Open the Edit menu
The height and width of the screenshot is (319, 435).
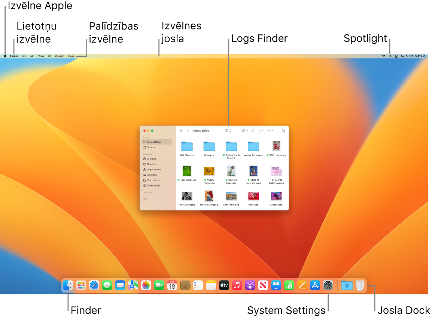[x=32, y=56]
